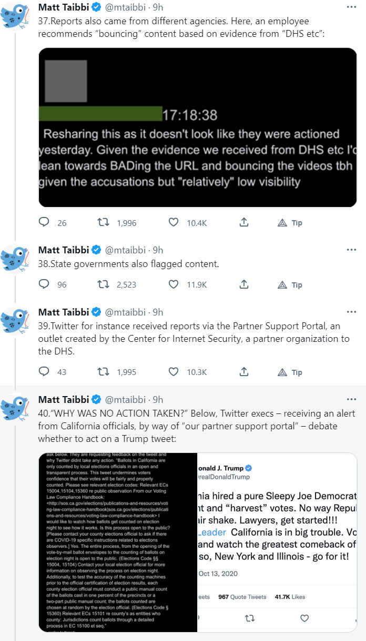The width and height of the screenshot is (366, 641).
Task: Reply to tweet 38 with 96 replies
Action: click(x=45, y=284)
